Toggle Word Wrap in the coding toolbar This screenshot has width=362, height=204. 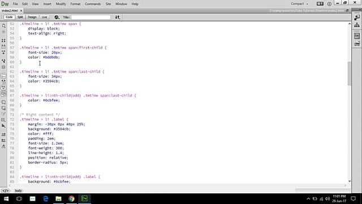point(3,87)
